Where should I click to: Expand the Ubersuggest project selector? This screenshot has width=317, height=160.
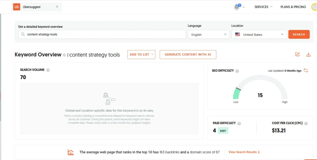57,7
